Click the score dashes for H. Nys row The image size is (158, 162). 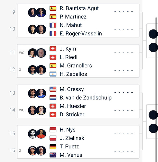(124, 133)
